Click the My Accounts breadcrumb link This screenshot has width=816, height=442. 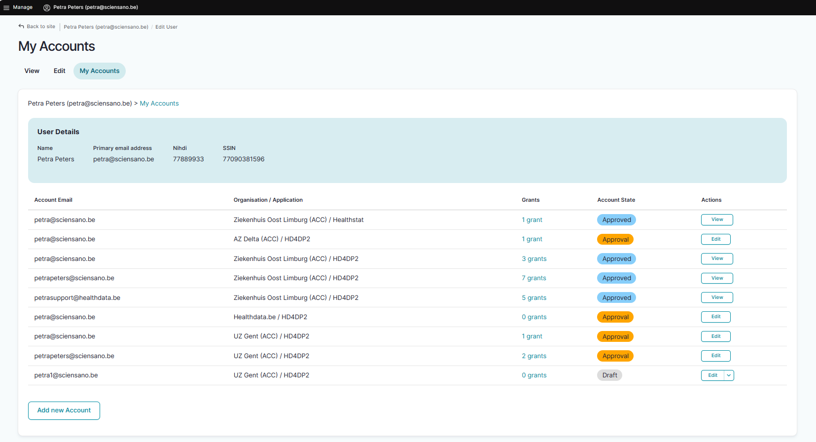pos(159,104)
